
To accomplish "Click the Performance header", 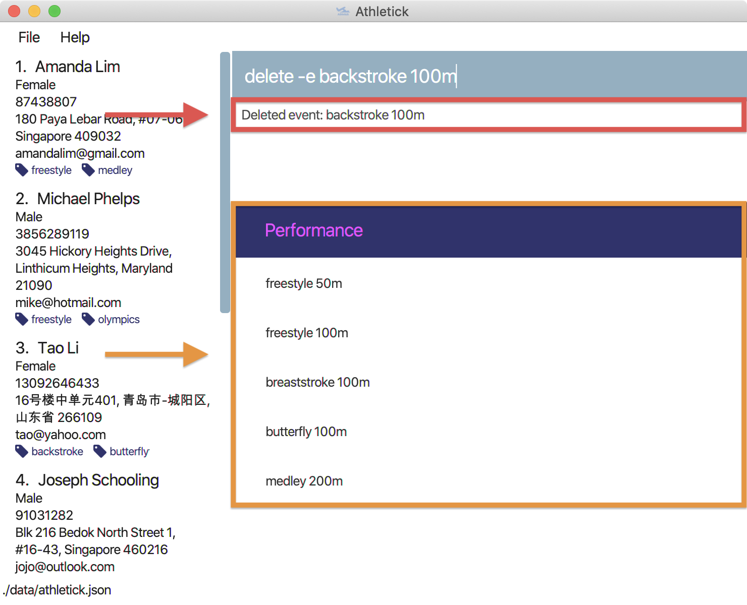I will tap(488, 231).
